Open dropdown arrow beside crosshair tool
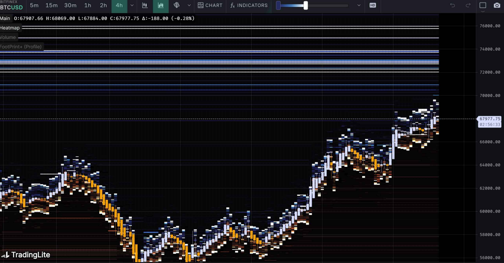The image size is (504, 263). (x=188, y=5)
